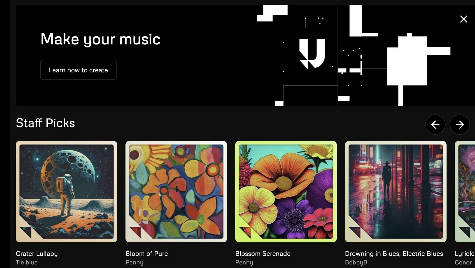Open the Blossom Serenade flower cover
This screenshot has height=268, width=475.
286,192
